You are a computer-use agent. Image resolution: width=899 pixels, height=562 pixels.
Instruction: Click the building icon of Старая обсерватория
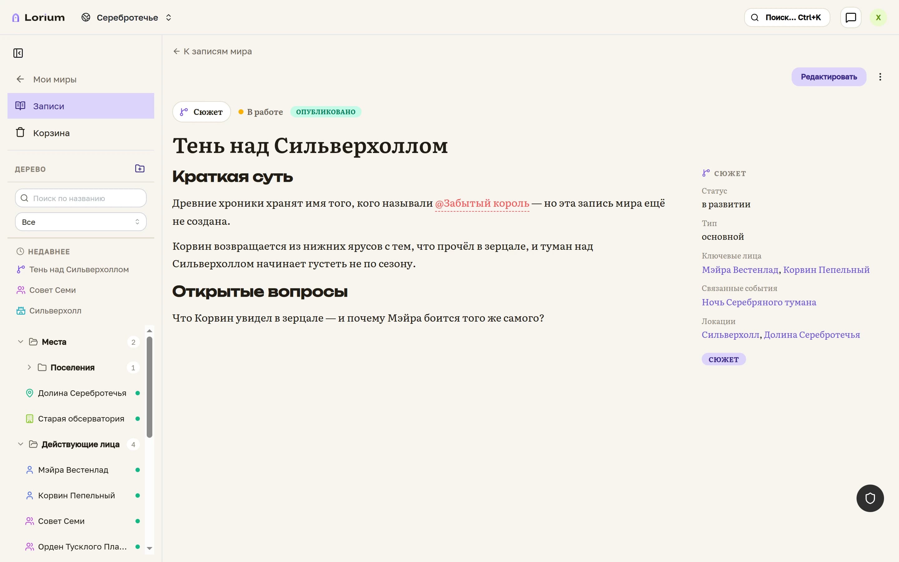tap(30, 418)
